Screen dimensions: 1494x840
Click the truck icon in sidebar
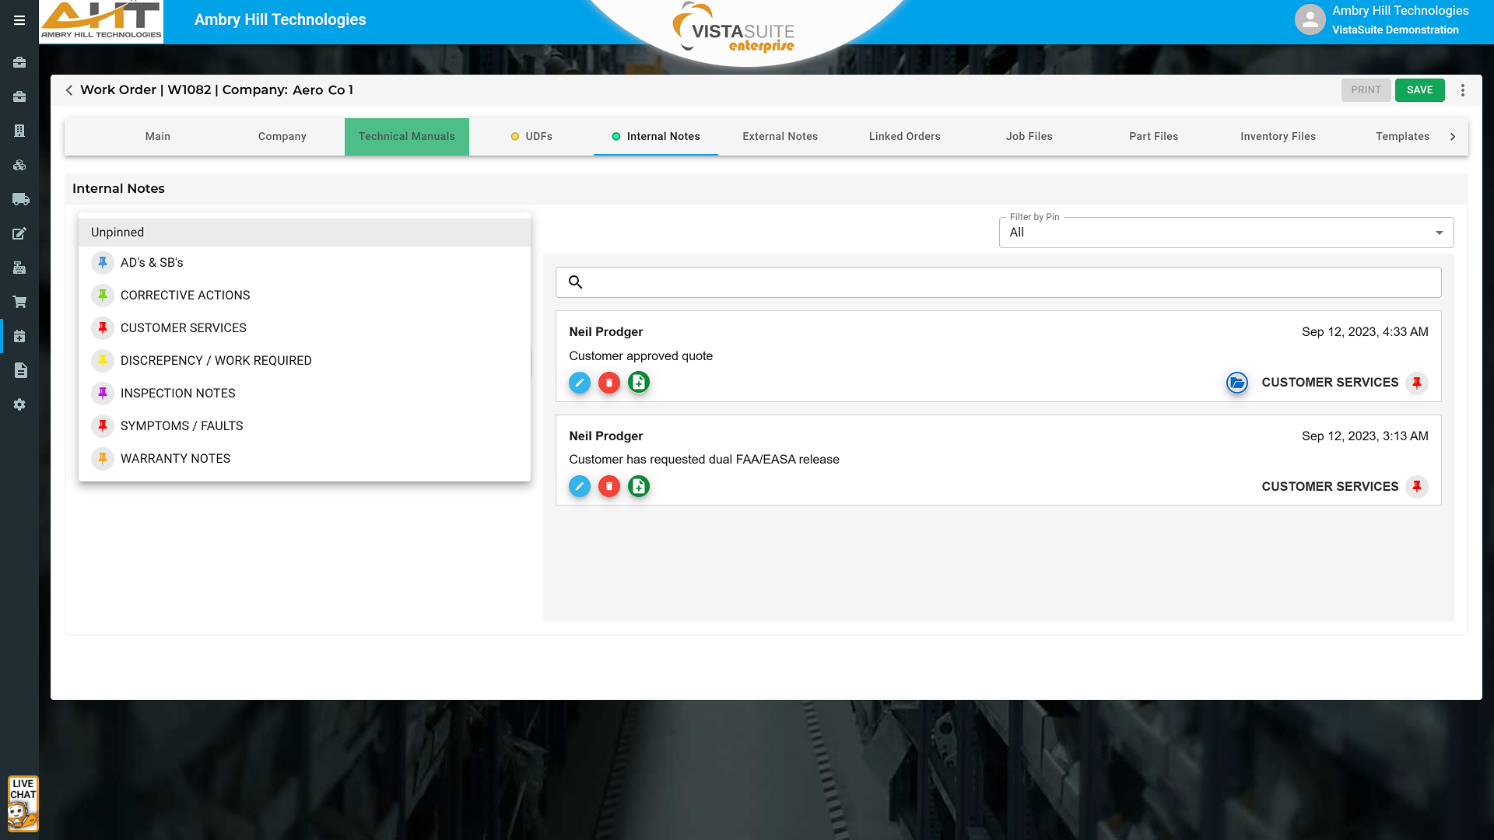point(20,199)
